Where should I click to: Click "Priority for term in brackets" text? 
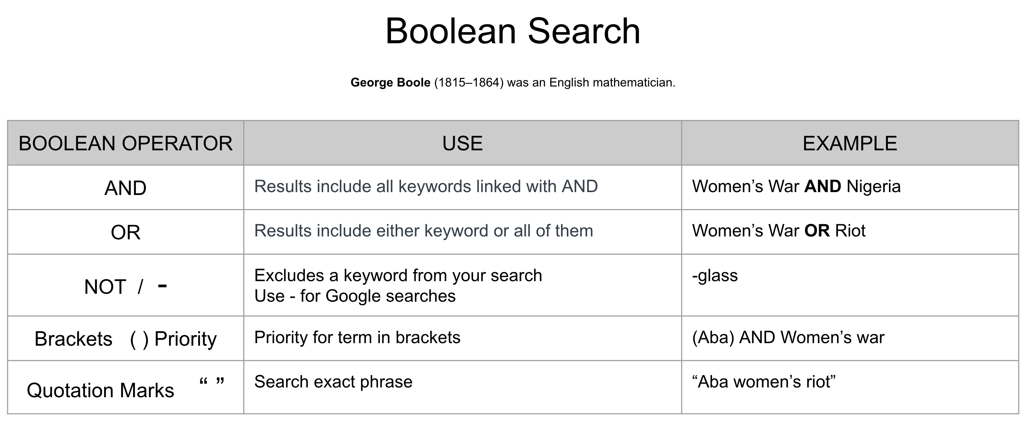pos(357,338)
